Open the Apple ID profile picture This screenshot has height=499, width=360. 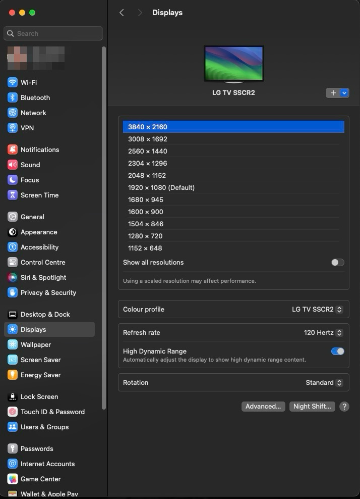tap(17, 58)
